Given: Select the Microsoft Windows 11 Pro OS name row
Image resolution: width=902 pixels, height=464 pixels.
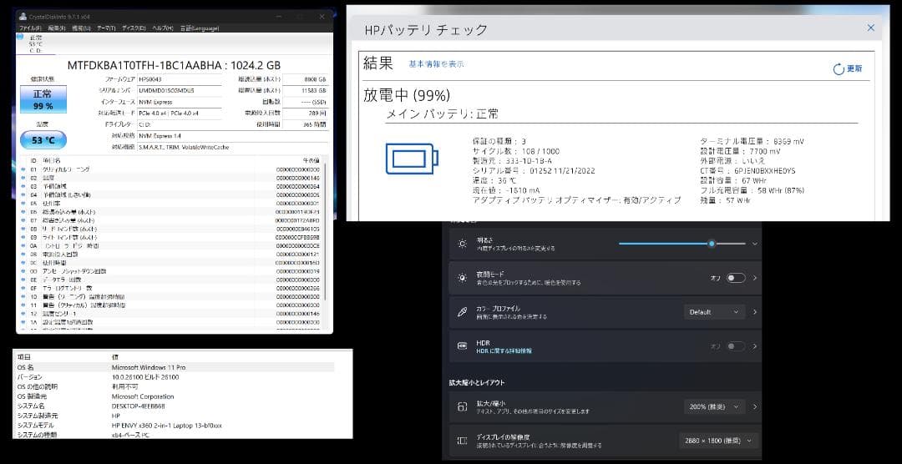Looking at the screenshot, I should coord(175,367).
